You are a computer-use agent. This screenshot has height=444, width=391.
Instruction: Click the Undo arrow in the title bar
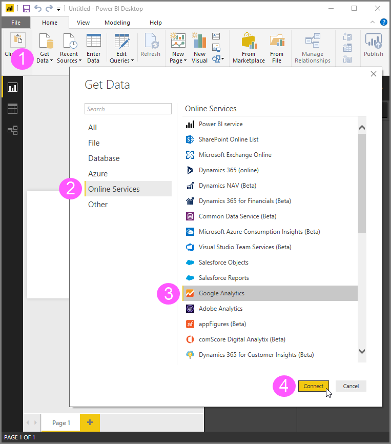(38, 9)
